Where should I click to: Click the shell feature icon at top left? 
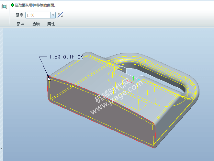pyautogui.click(x=4, y=6)
